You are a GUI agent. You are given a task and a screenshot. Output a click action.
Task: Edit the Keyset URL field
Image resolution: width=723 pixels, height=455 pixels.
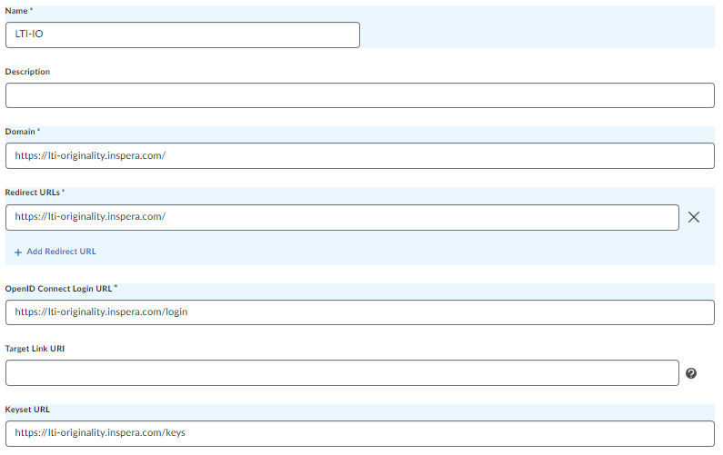click(x=360, y=433)
